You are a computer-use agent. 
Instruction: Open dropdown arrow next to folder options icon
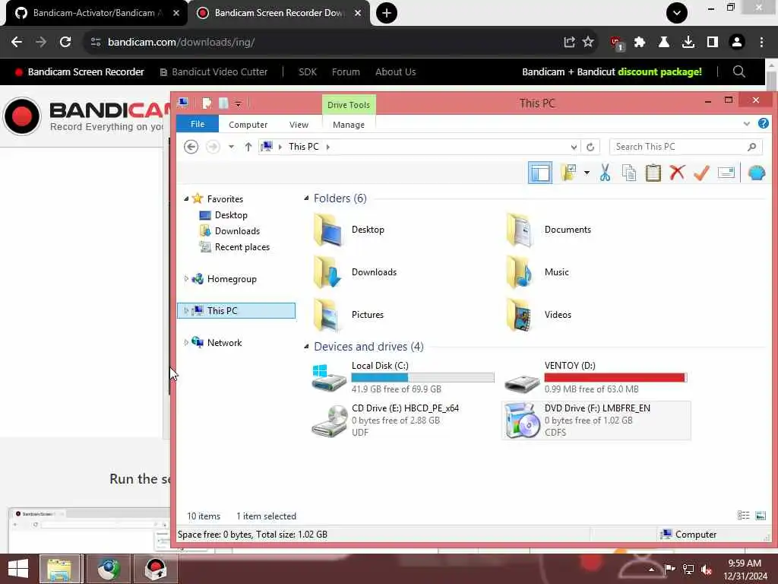[x=587, y=173]
